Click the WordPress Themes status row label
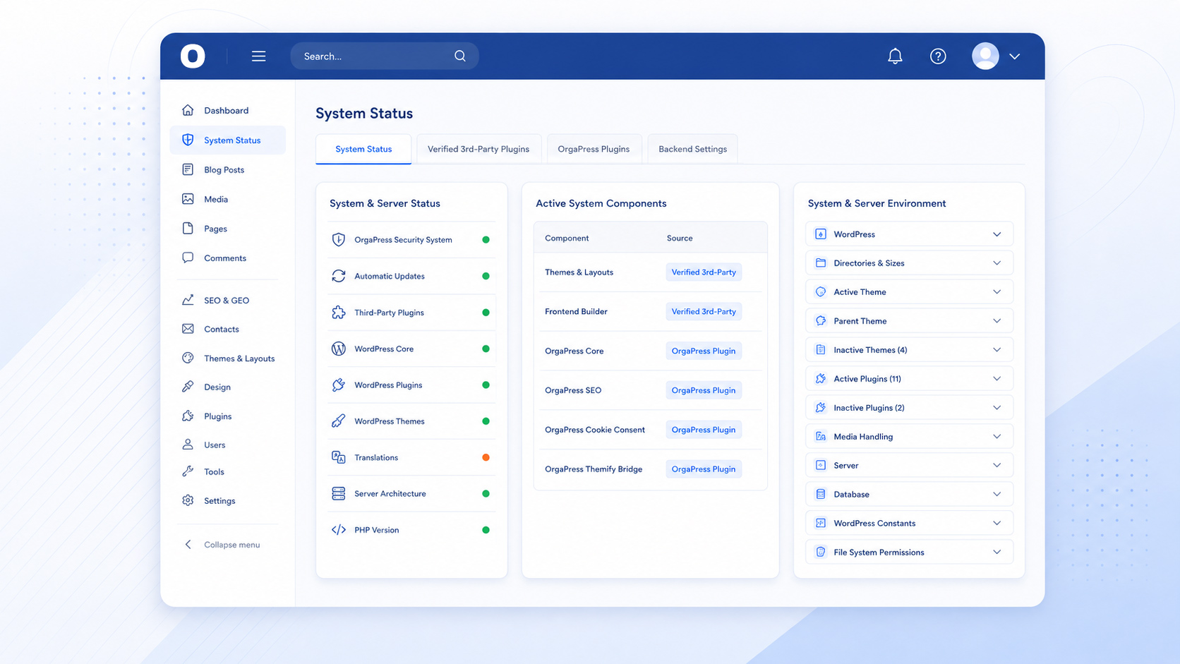The height and width of the screenshot is (664, 1180). pyautogui.click(x=390, y=421)
